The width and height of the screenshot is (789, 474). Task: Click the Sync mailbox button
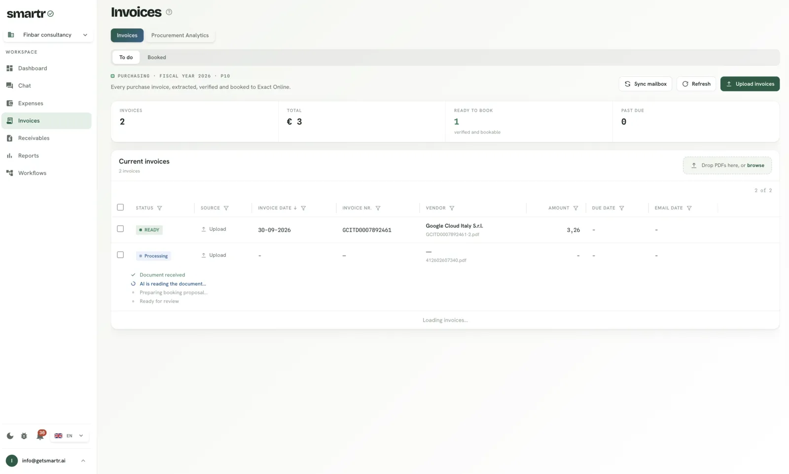[x=645, y=84]
